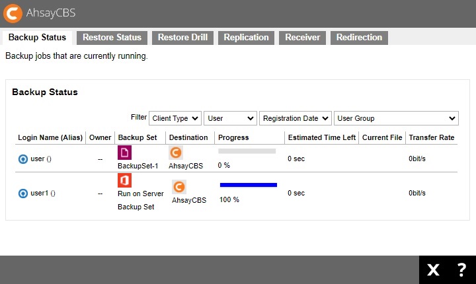Expand the Registration Date dropdown
Viewport: 476px width, 284px height.
pyautogui.click(x=295, y=118)
